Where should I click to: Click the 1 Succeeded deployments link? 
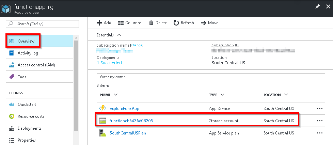click(109, 63)
